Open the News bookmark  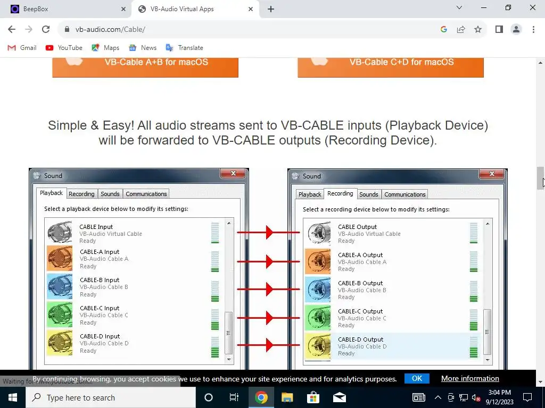pos(143,47)
